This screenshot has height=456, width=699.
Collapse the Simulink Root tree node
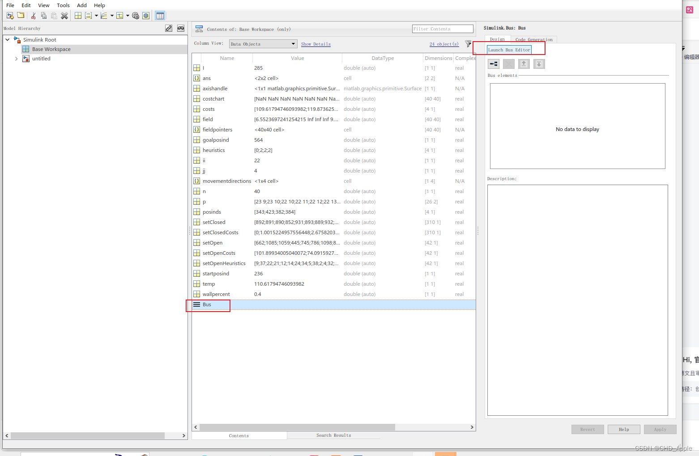coord(7,39)
